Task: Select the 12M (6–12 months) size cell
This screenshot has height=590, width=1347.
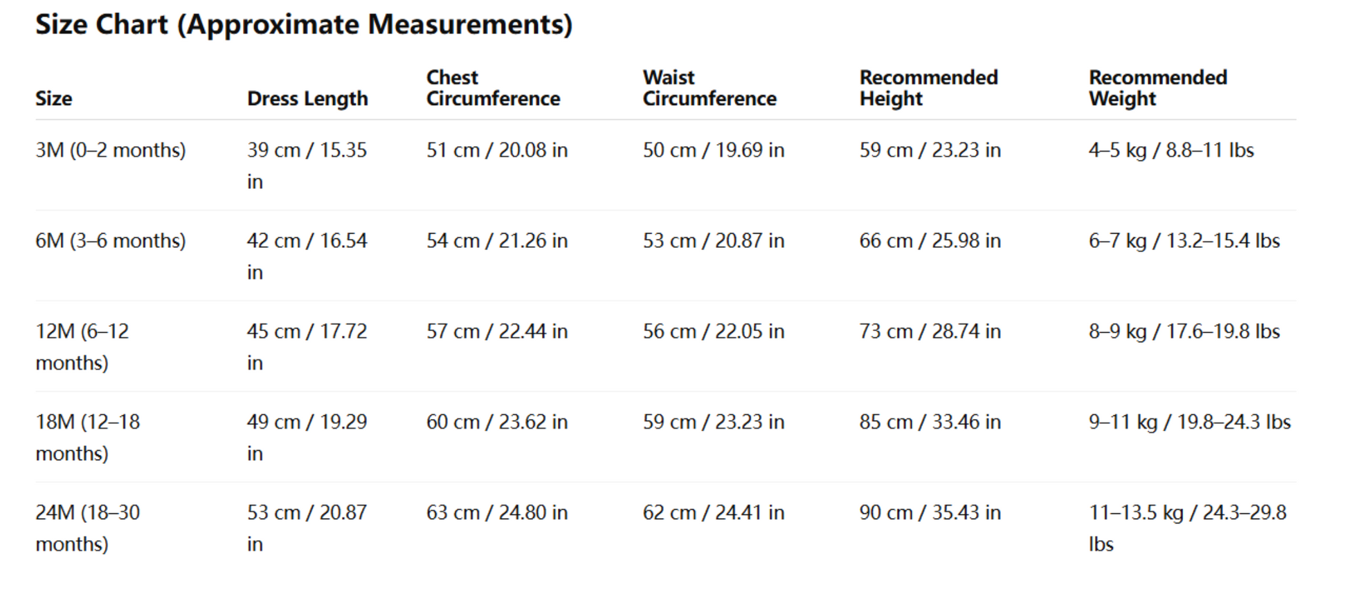Action: coord(82,346)
